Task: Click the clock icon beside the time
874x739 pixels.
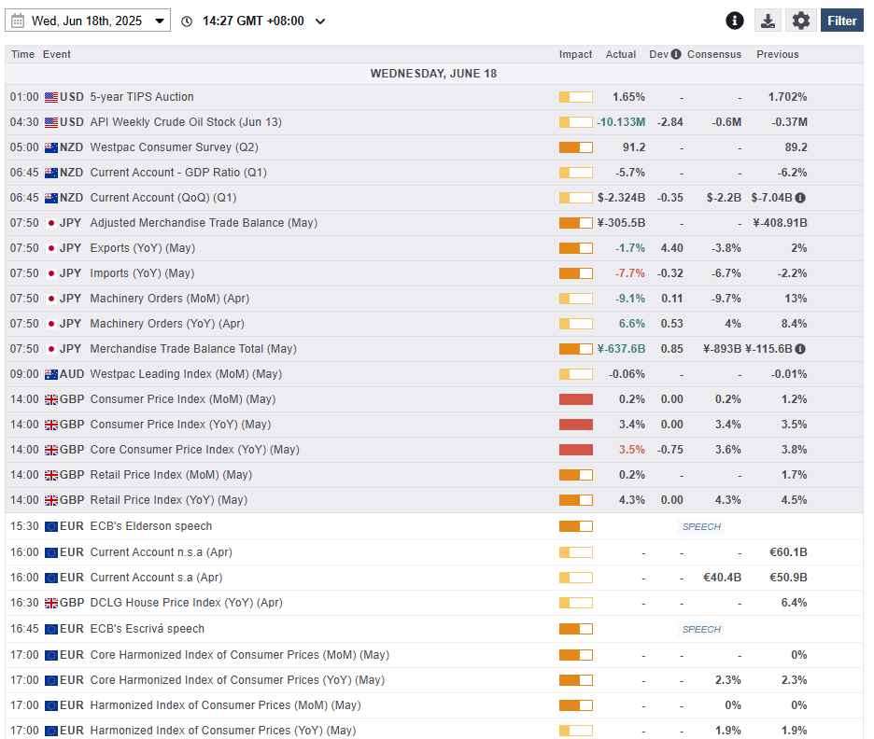Action: (187, 21)
